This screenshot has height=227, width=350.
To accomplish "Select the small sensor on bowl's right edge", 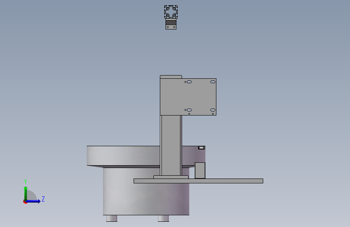I will click(201, 148).
